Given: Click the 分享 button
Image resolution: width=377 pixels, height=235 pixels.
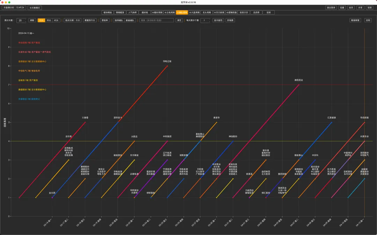Looking at the screenshot, I should 360,8.
